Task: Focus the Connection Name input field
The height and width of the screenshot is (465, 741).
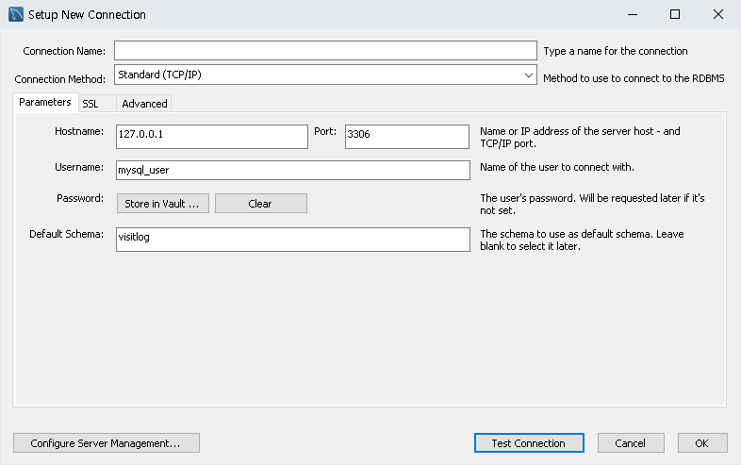Action: point(325,51)
